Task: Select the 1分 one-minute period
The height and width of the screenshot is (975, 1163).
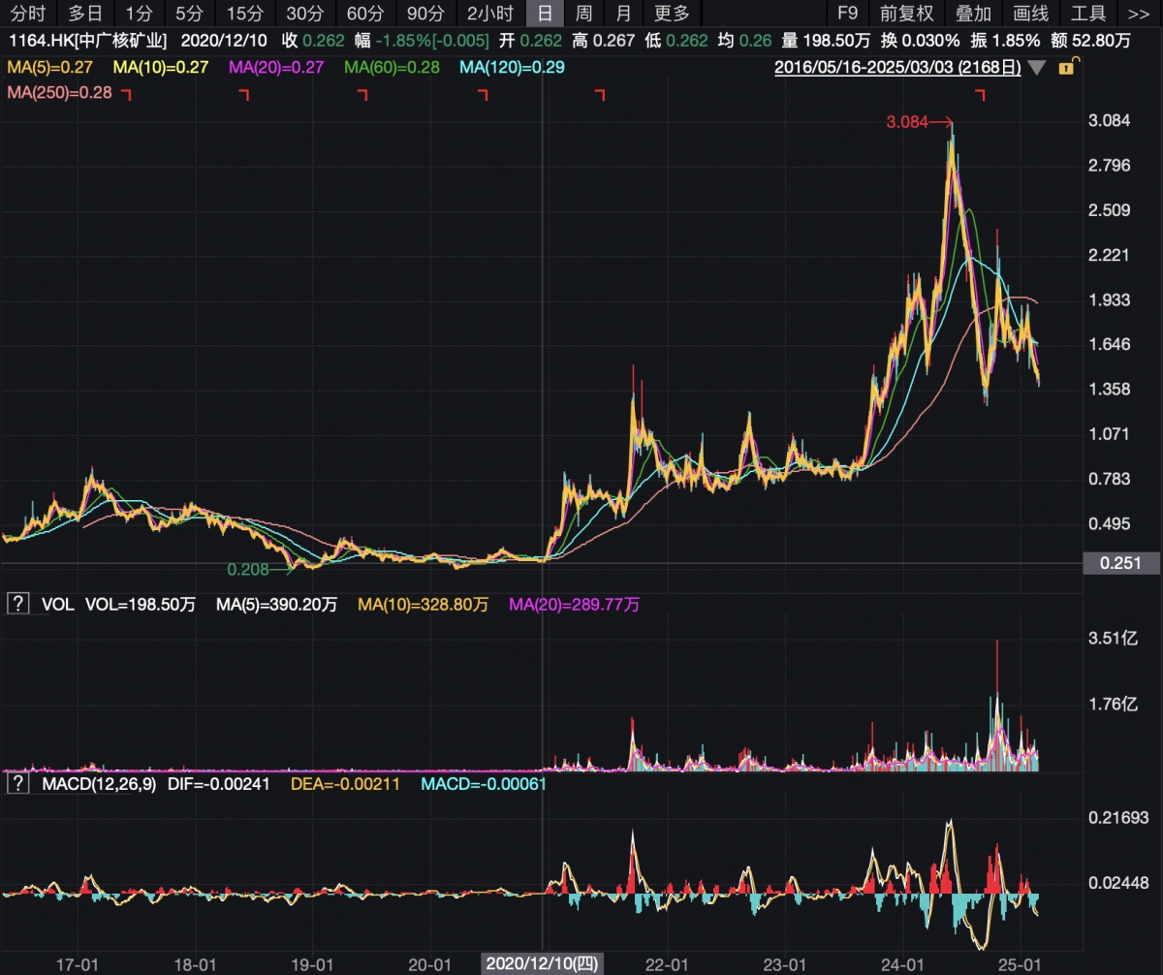Action: pos(139,13)
